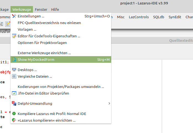The image size is (193, 133).
Task: Close the Werkzeuge menu via its title
Action: coord(22,9)
